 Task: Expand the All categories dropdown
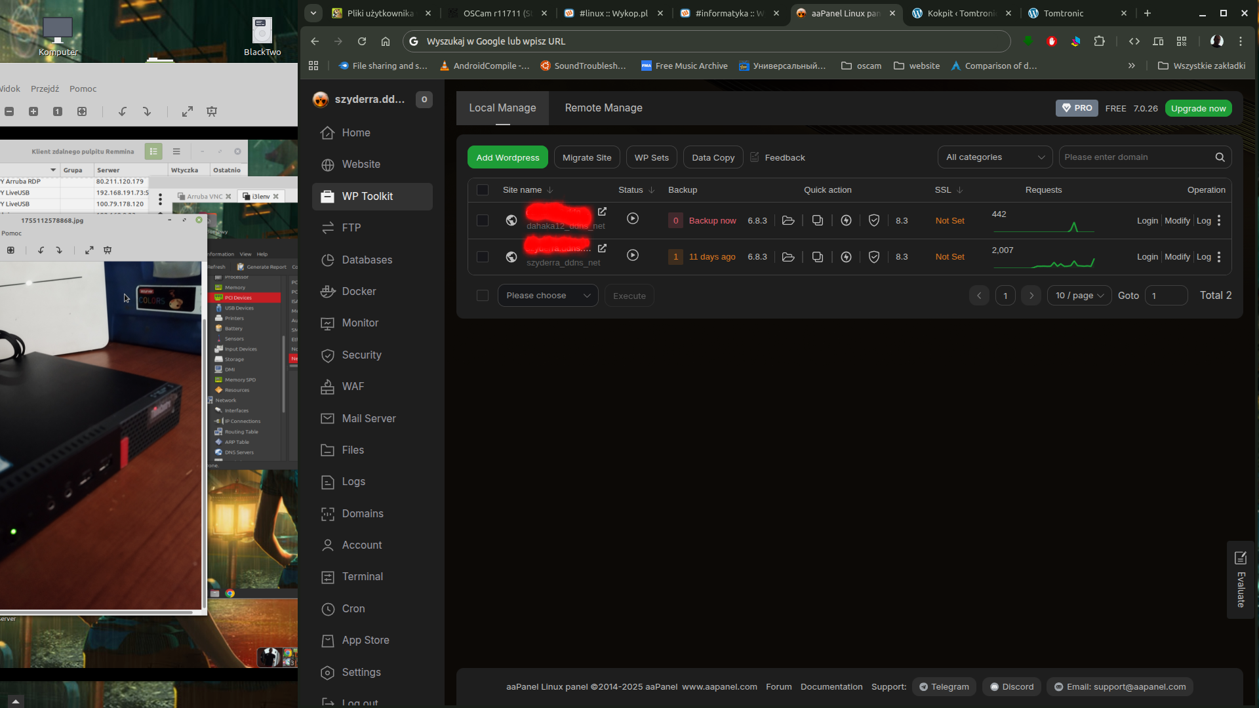click(994, 157)
